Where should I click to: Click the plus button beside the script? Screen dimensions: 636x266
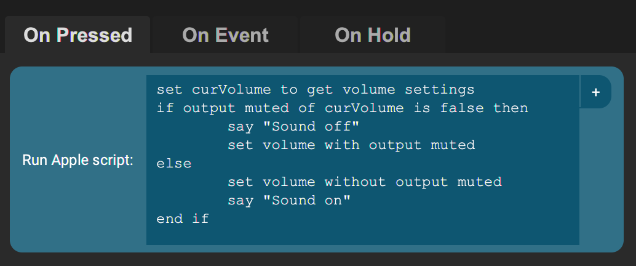pos(595,92)
